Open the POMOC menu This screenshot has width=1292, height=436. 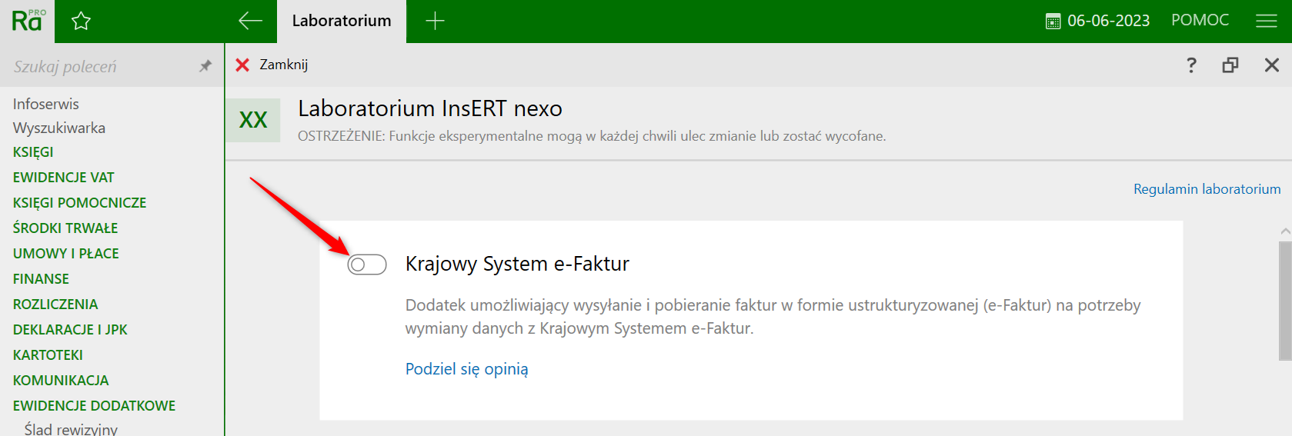point(1200,21)
